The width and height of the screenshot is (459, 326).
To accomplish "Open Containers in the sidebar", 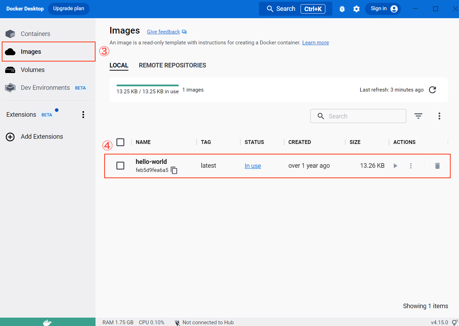I will (35, 34).
